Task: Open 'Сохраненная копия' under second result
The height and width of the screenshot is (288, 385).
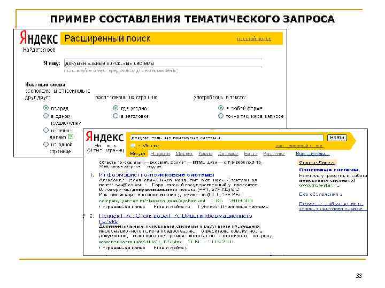Action: (122, 247)
